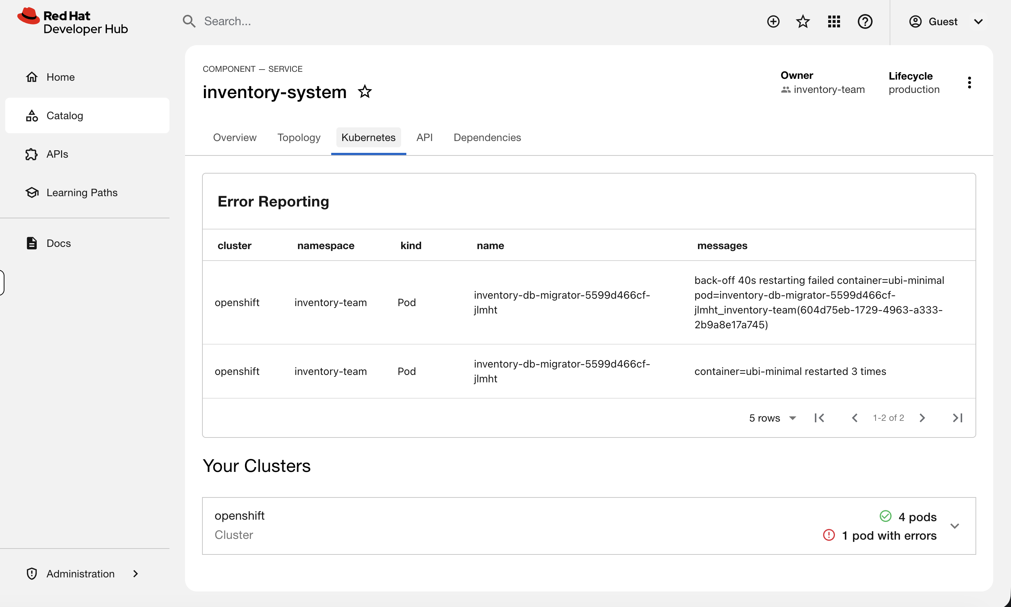Viewport: 1011px width, 607px height.
Task: Go to Home in the sidebar
Action: 87,77
